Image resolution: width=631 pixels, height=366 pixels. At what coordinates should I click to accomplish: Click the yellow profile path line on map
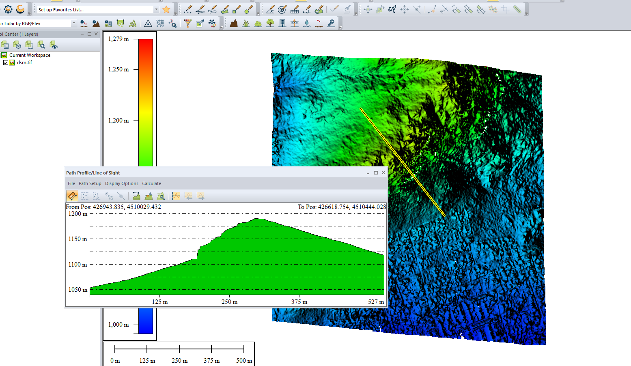click(403, 162)
